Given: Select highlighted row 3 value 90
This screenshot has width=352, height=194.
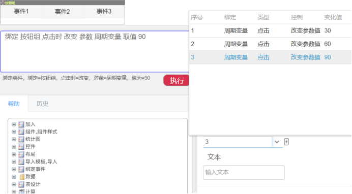Looking at the screenshot, I should pyautogui.click(x=271, y=57).
